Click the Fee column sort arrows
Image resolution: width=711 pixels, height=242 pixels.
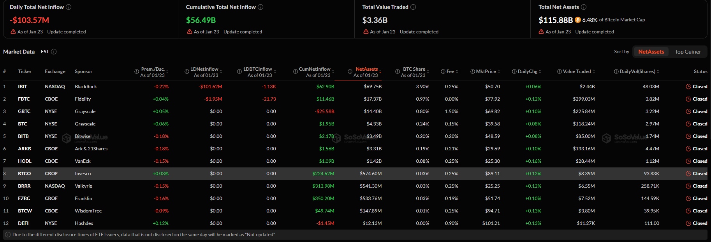click(457, 71)
